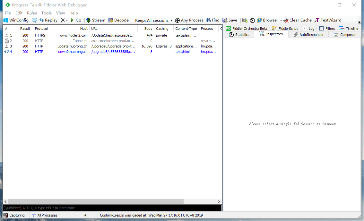Click the camera screenshot icon
Image resolution: width=364 pixels, height=221 pixels.
[x=245, y=20]
